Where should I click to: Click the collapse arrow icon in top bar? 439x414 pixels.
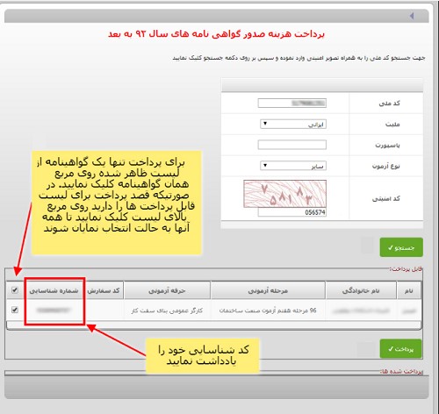click(x=412, y=16)
